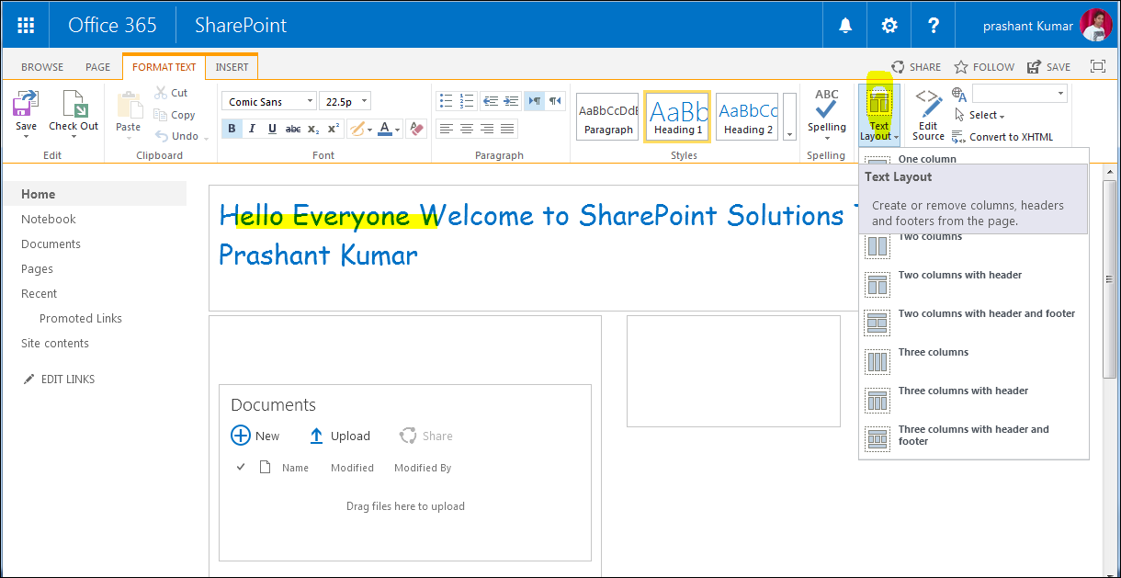Toggle left-to-right text direction
This screenshot has width=1121, height=578.
[x=535, y=101]
